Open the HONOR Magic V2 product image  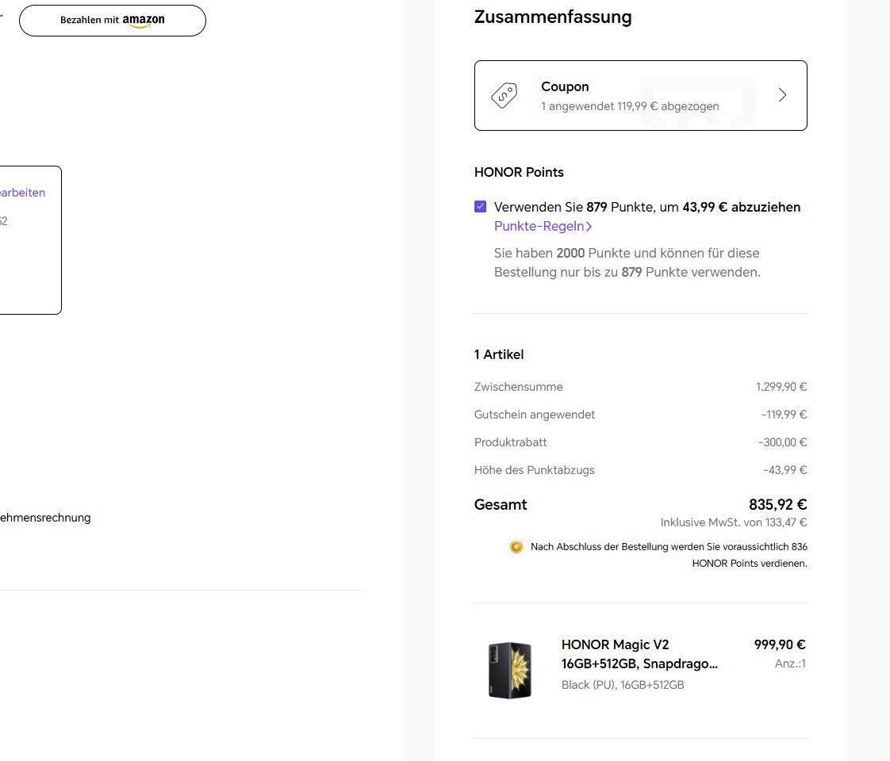point(509,671)
